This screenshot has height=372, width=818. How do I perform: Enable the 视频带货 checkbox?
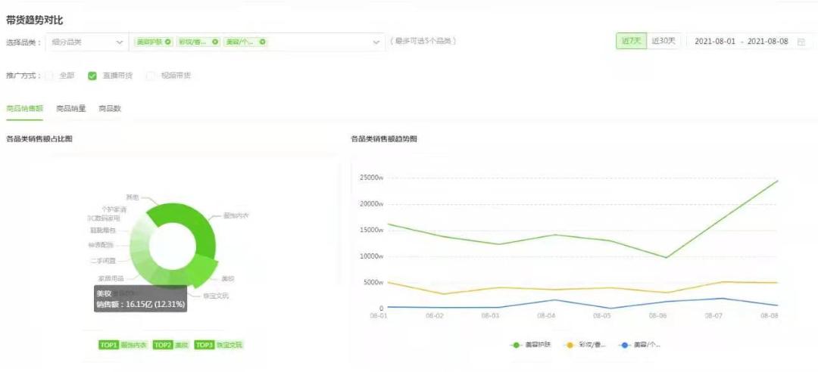(150, 76)
